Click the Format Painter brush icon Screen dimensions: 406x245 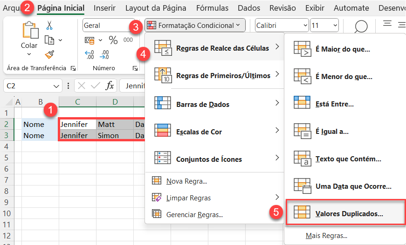tap(49, 54)
